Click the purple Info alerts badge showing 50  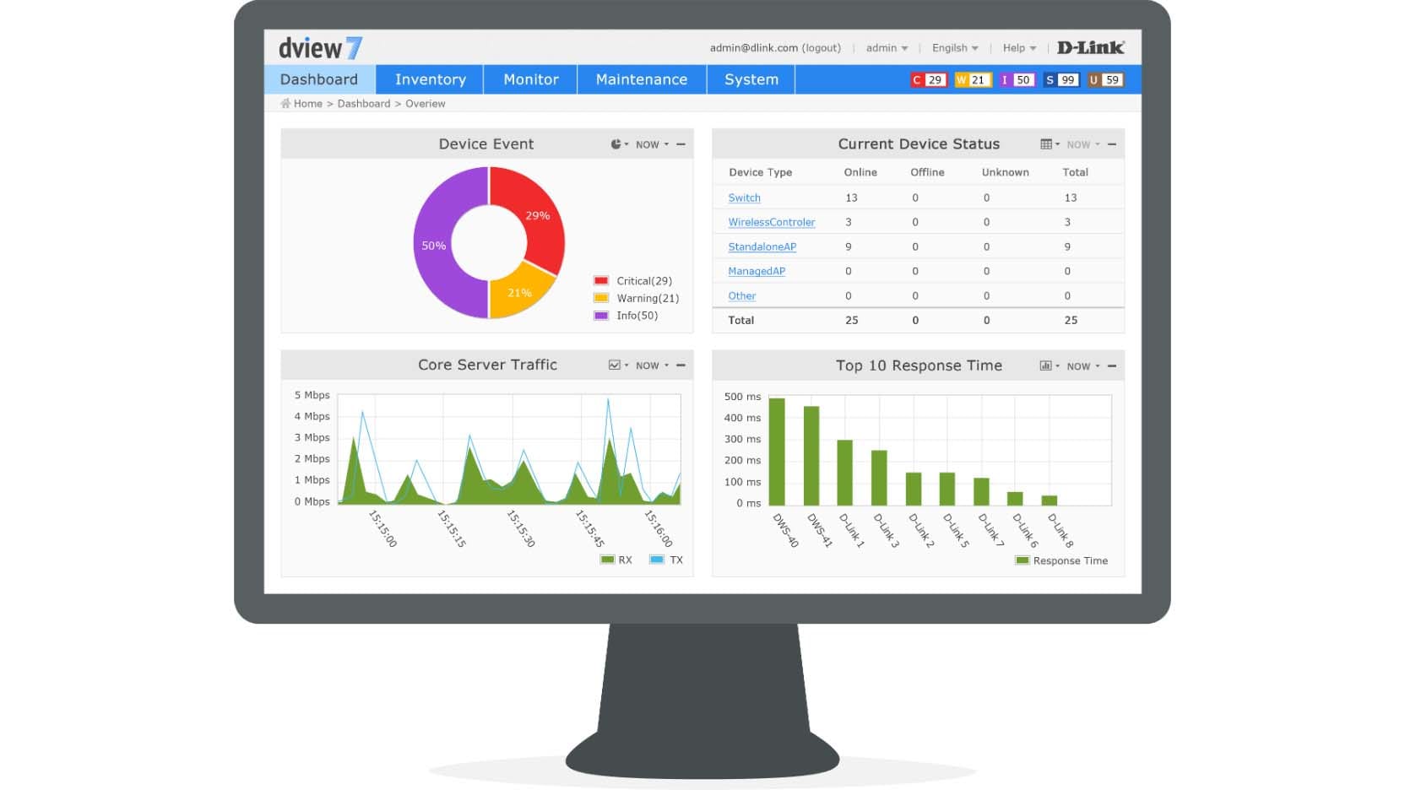1017,80
